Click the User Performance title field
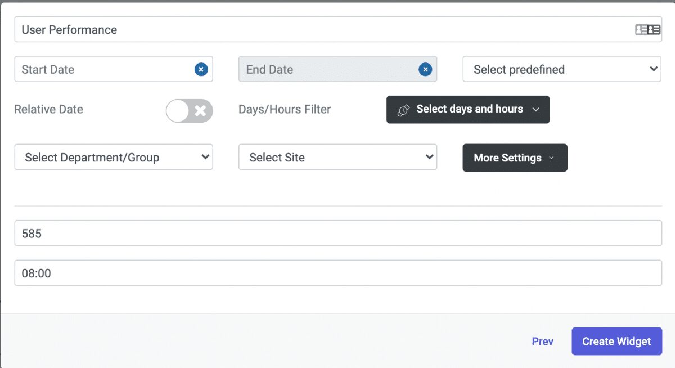Image resolution: width=675 pixels, height=368 pixels. 321,30
